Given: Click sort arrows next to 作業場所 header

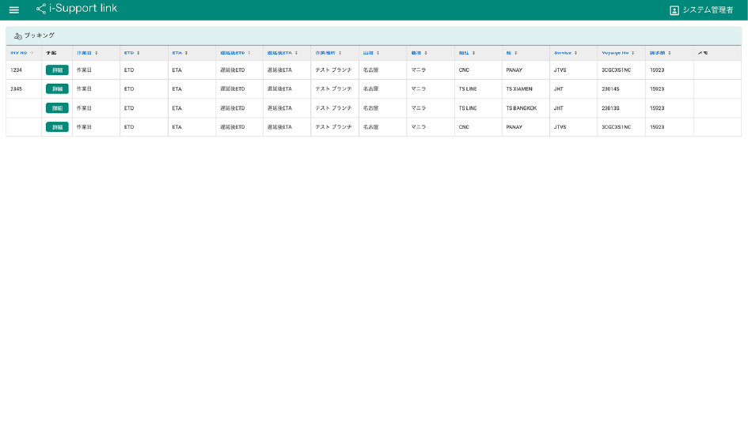Looking at the screenshot, I should [340, 53].
